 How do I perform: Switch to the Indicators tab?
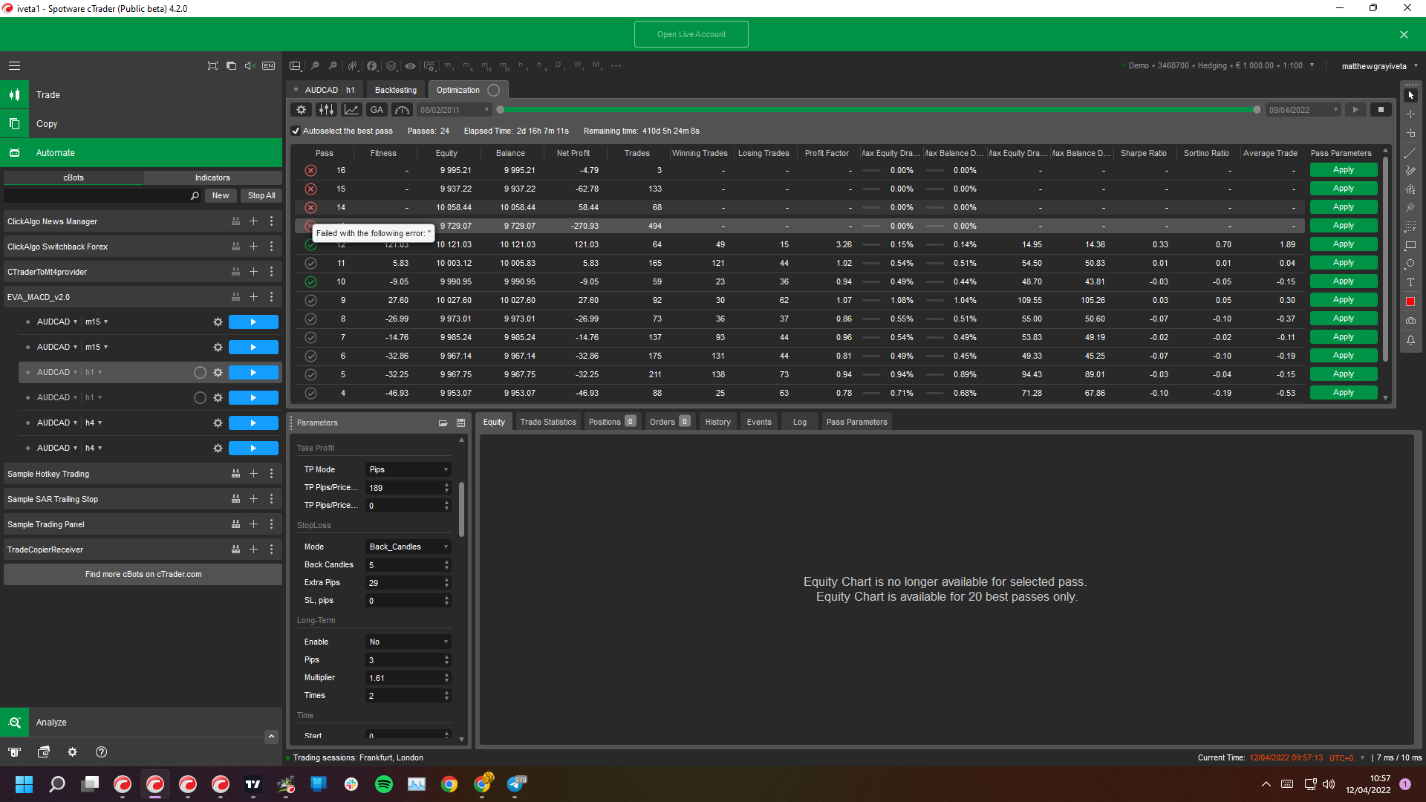pos(212,177)
